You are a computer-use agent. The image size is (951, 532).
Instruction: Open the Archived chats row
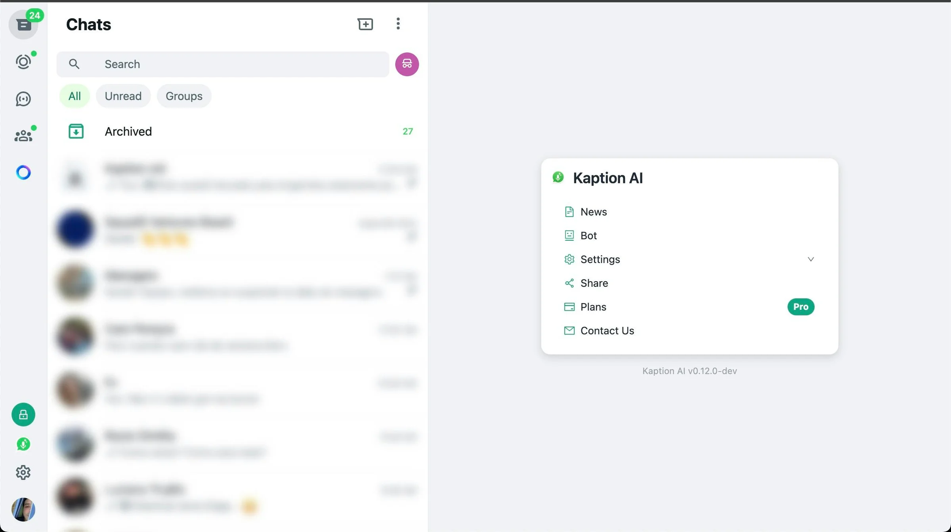238,131
